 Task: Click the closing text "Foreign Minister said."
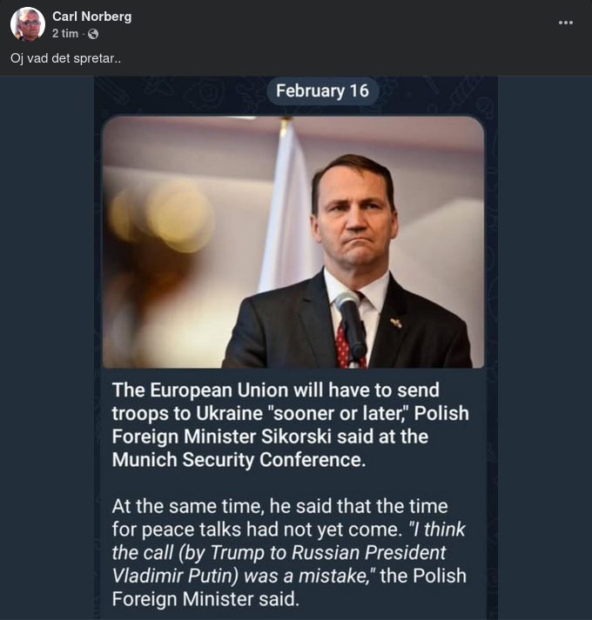tap(205, 598)
